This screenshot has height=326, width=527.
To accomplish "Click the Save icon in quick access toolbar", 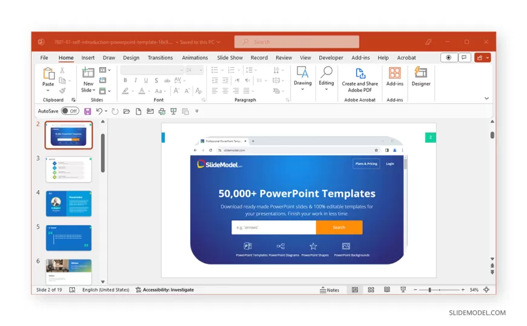I will tap(87, 111).
